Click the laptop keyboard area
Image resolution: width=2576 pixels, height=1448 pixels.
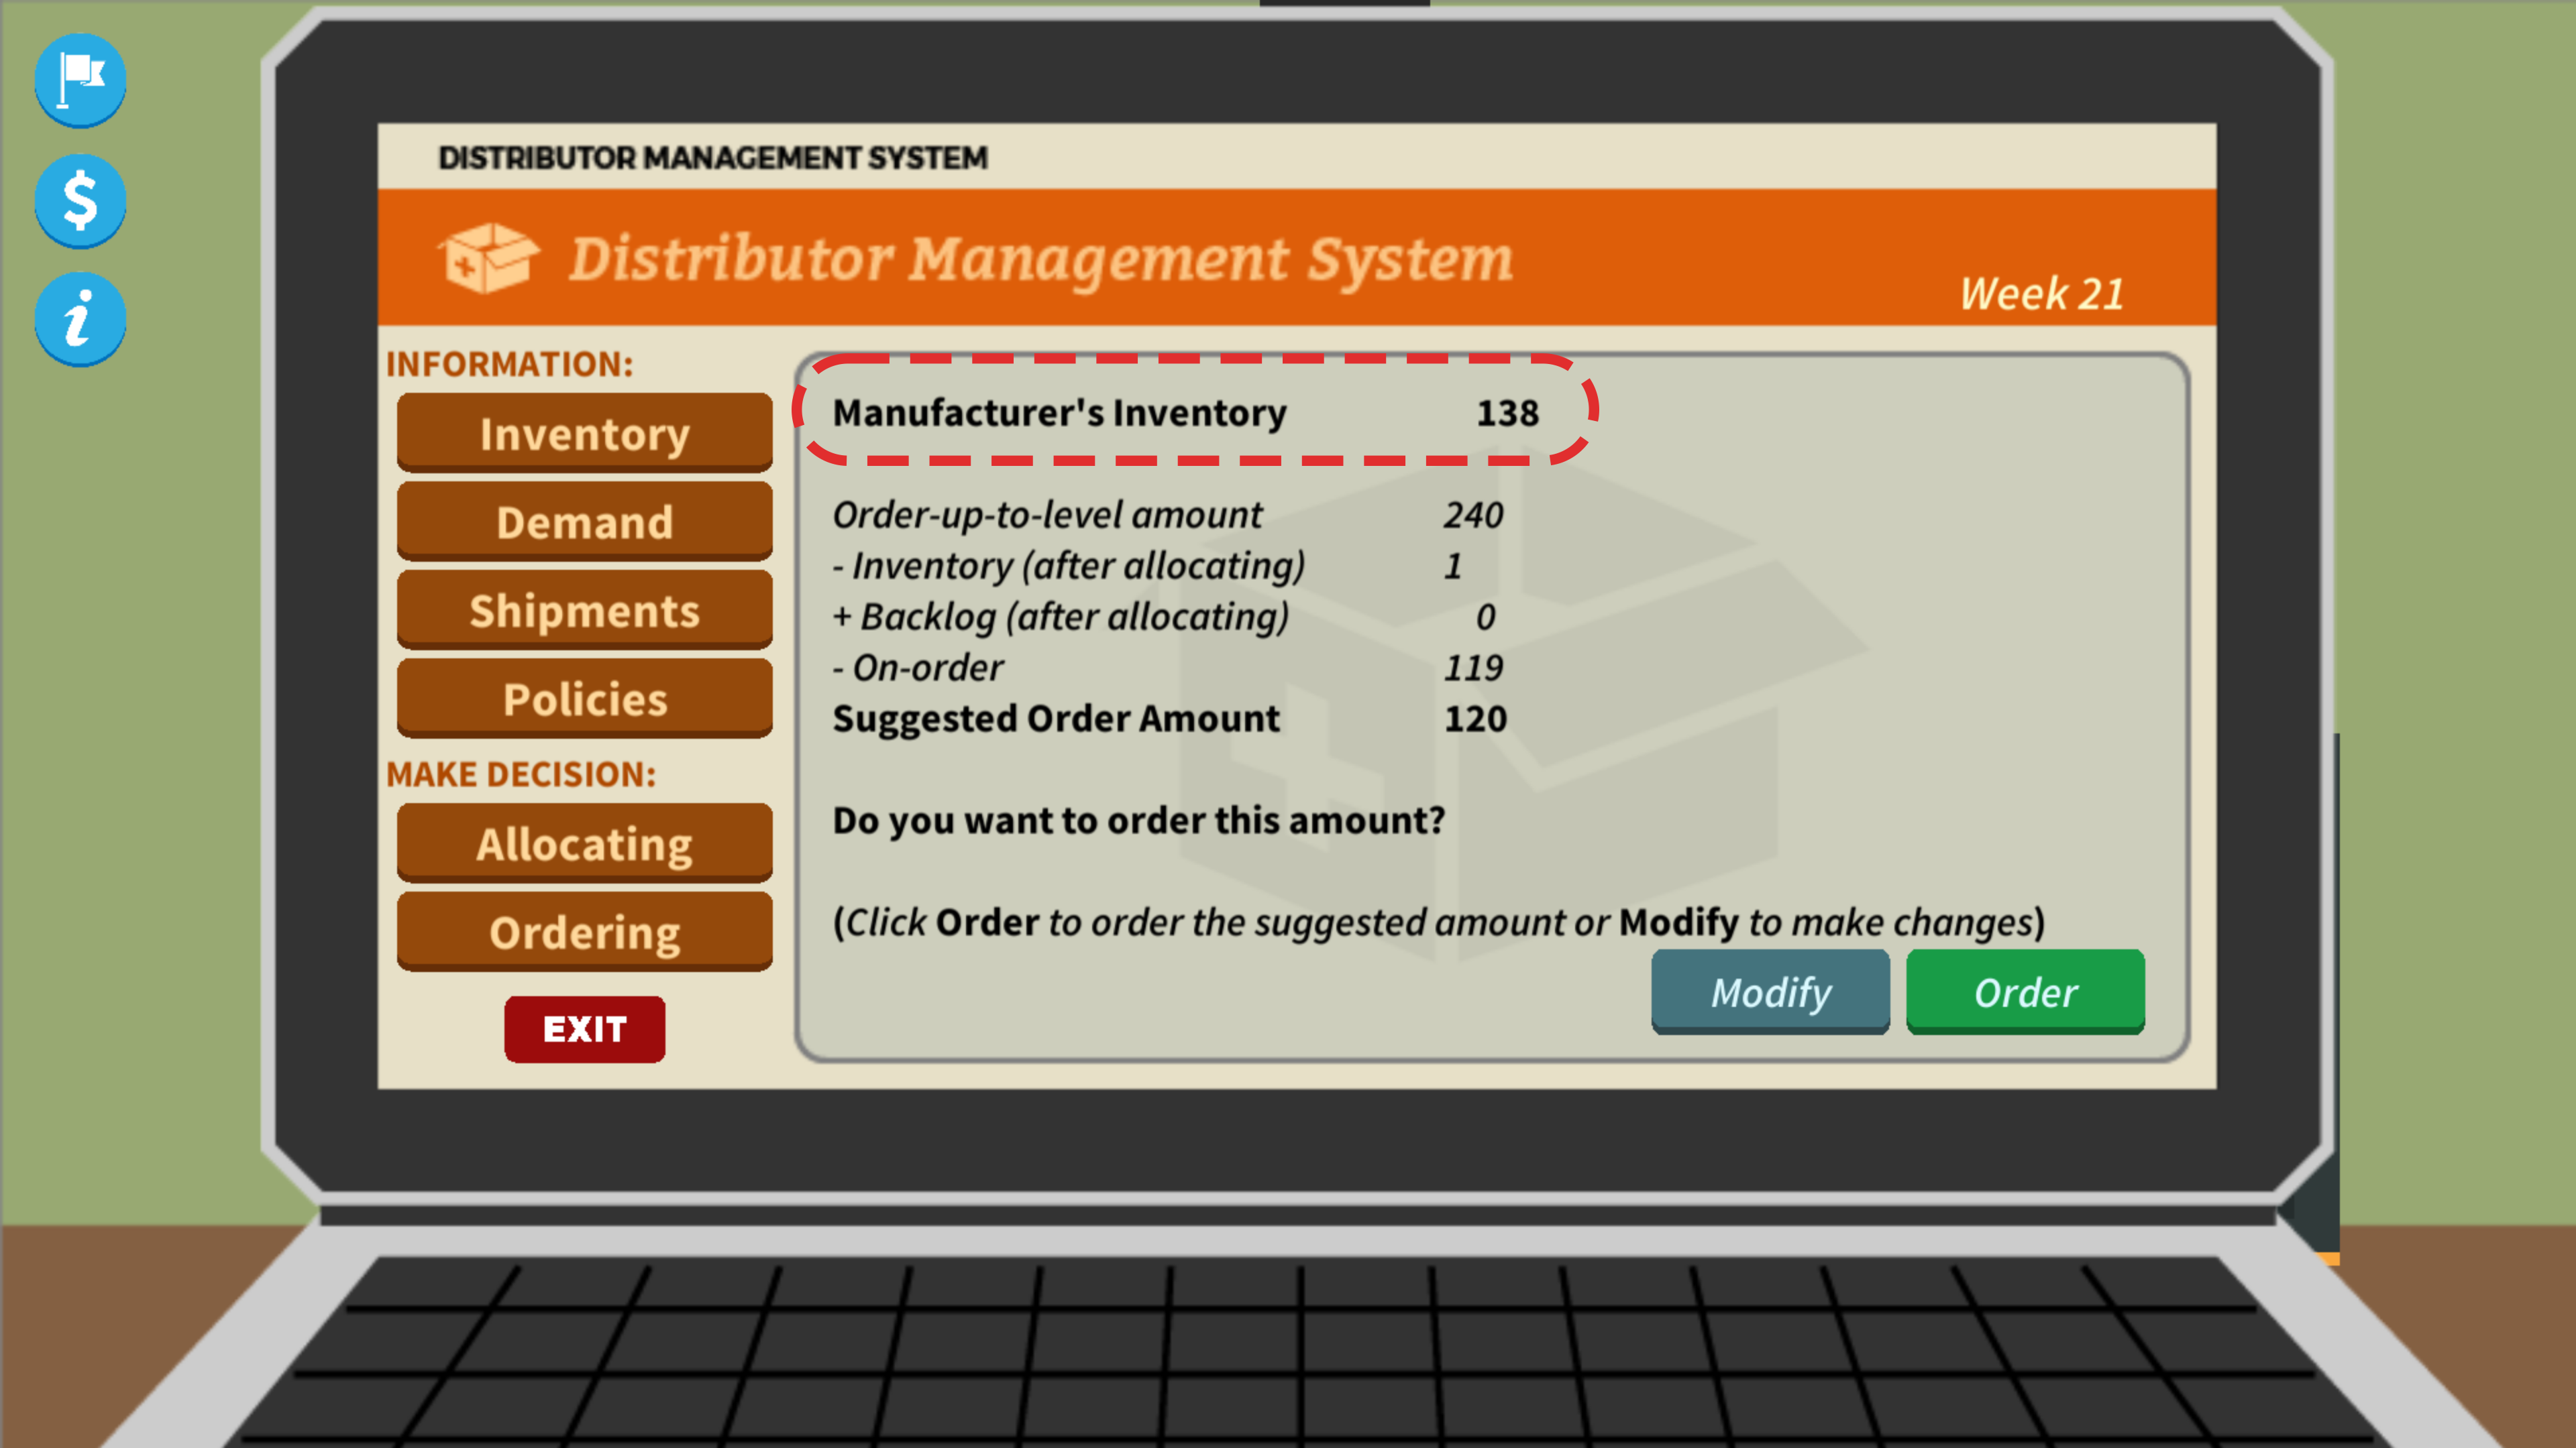click(1300, 1349)
